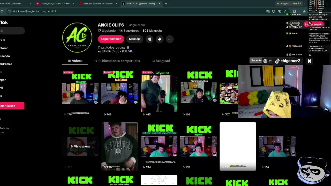Click the Instagram icon on stream overlay
This screenshot has width=331, height=186.
pyautogui.click(x=265, y=61)
